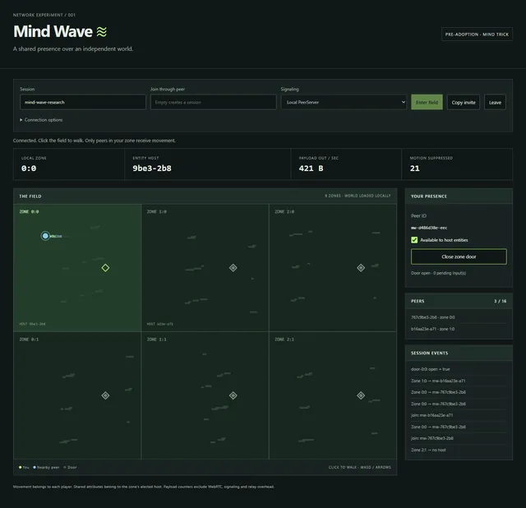Focus the Join through peer input

coord(214,102)
